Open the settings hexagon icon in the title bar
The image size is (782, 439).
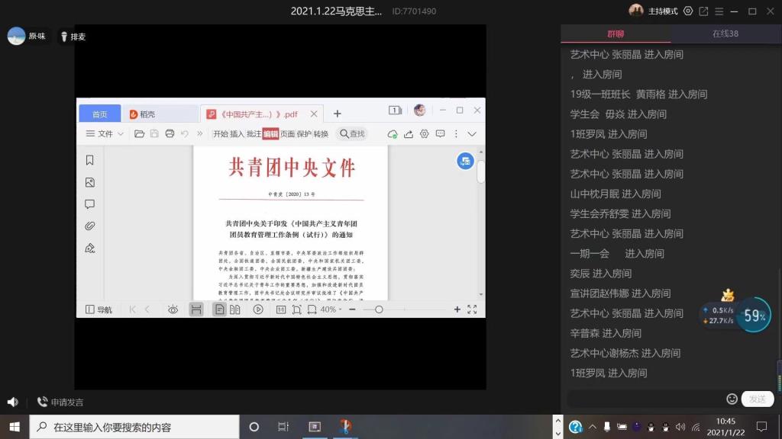688,11
